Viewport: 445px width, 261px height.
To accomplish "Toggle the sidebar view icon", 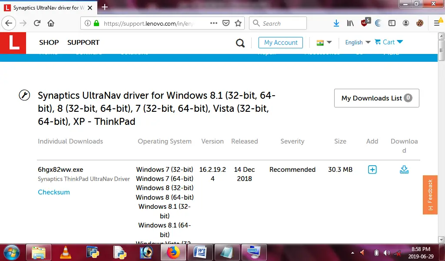I will (392, 23).
